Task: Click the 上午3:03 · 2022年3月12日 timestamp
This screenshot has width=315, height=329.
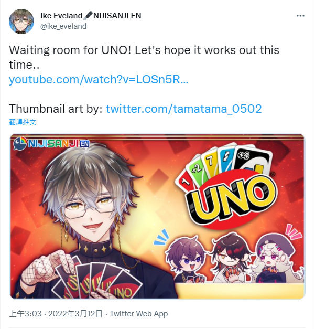Action: 56,314
